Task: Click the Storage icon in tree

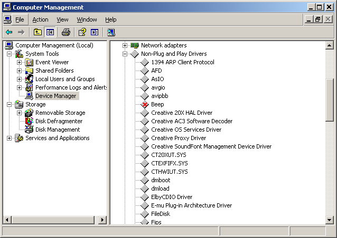Action: (19, 104)
